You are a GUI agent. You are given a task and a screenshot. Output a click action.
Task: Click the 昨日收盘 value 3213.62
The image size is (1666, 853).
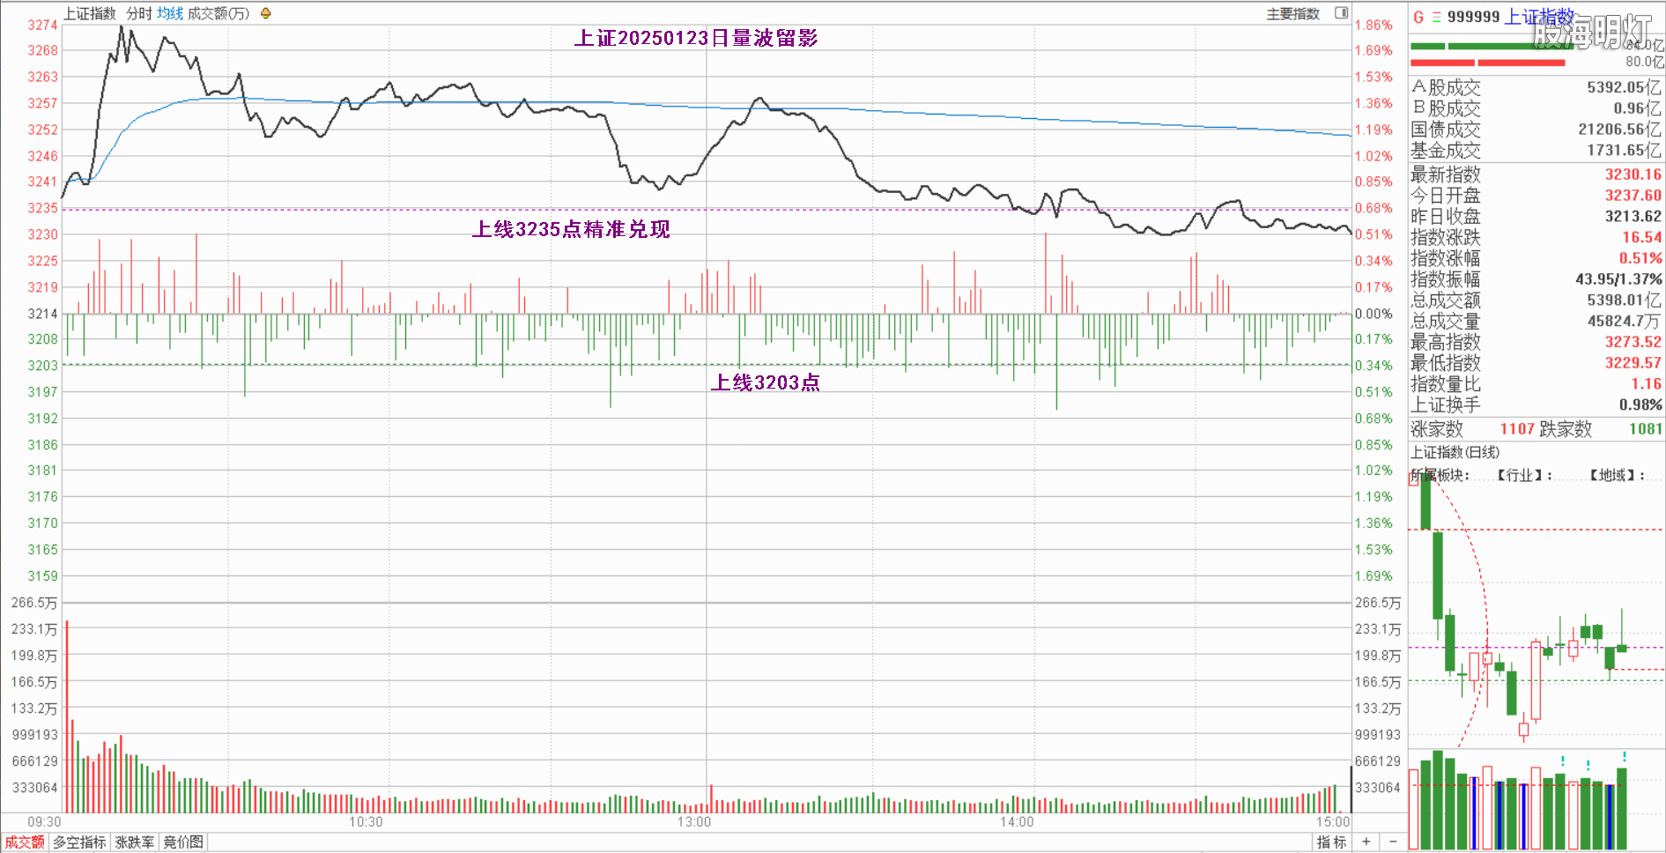point(1633,217)
